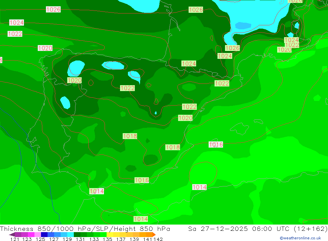Viewport: 328px width, 241px height.
Task: Click the 1026 isobar label at top left
Action: pos(53,10)
